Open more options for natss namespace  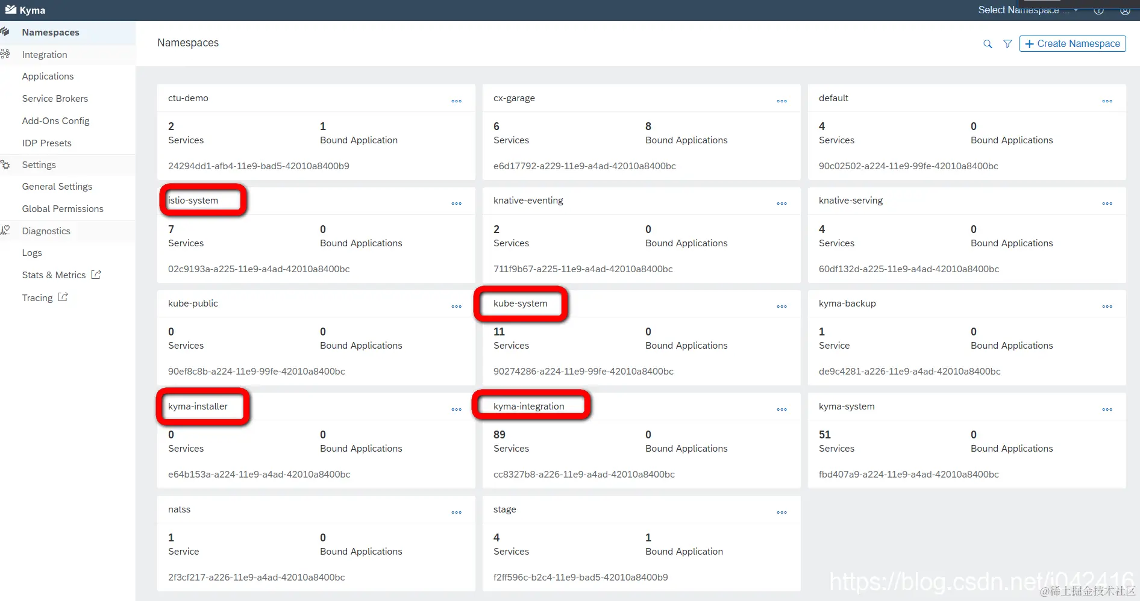point(457,512)
